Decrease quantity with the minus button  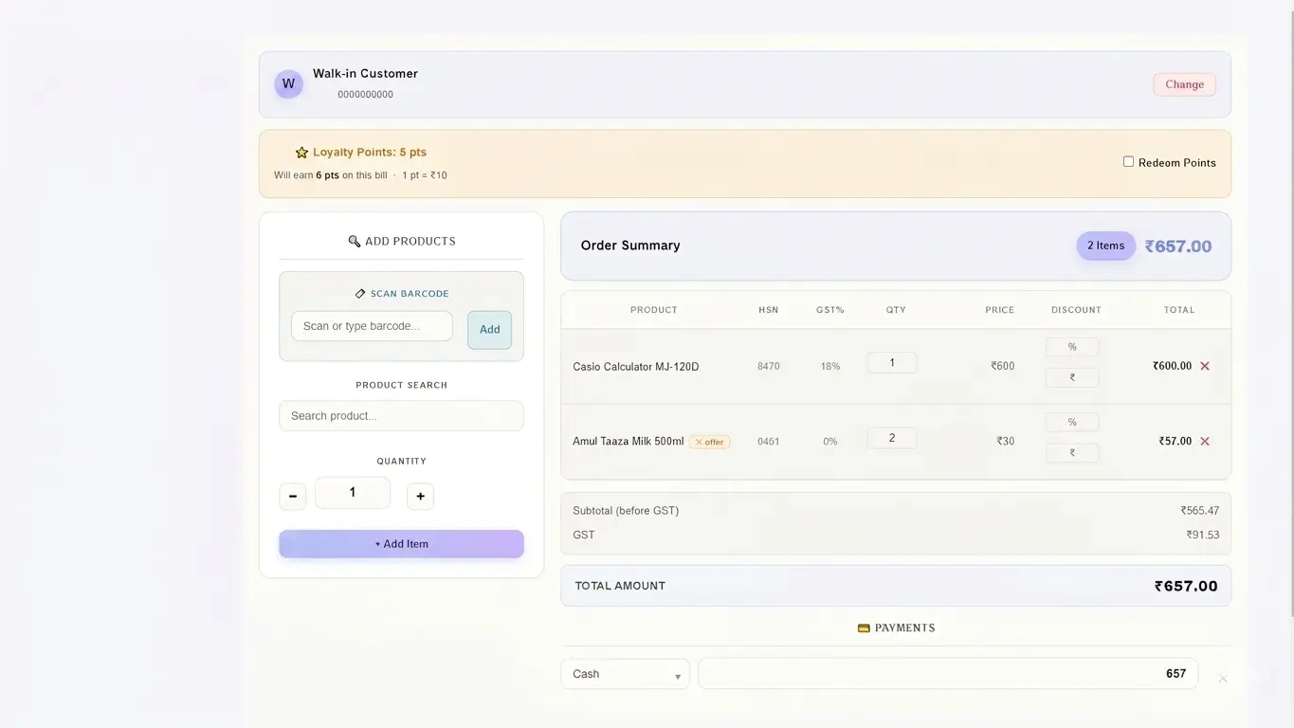pyautogui.click(x=292, y=497)
